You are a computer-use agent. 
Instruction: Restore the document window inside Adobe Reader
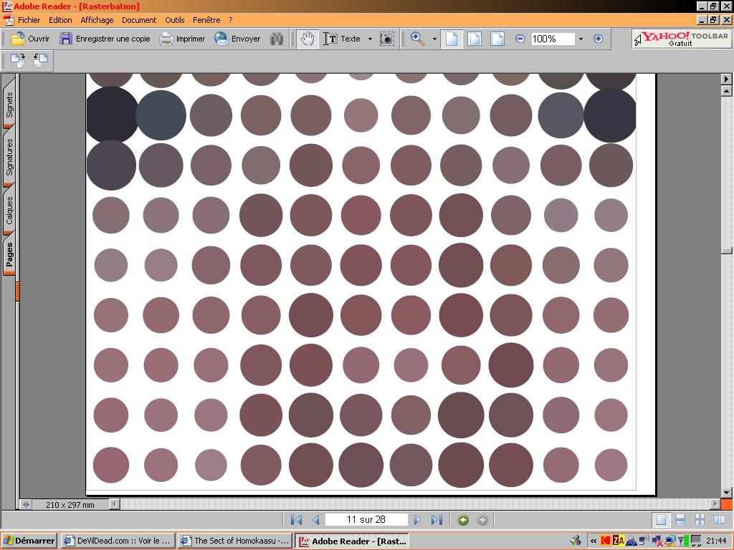click(713, 20)
